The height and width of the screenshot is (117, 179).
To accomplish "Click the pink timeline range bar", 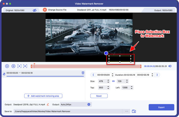I will [x=86, y=66].
